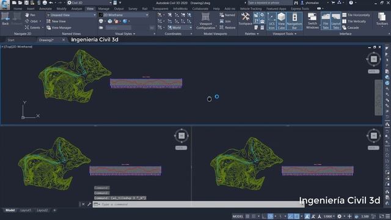
Task: Switch to the Analyze ribbon tab
Action: coord(76,9)
